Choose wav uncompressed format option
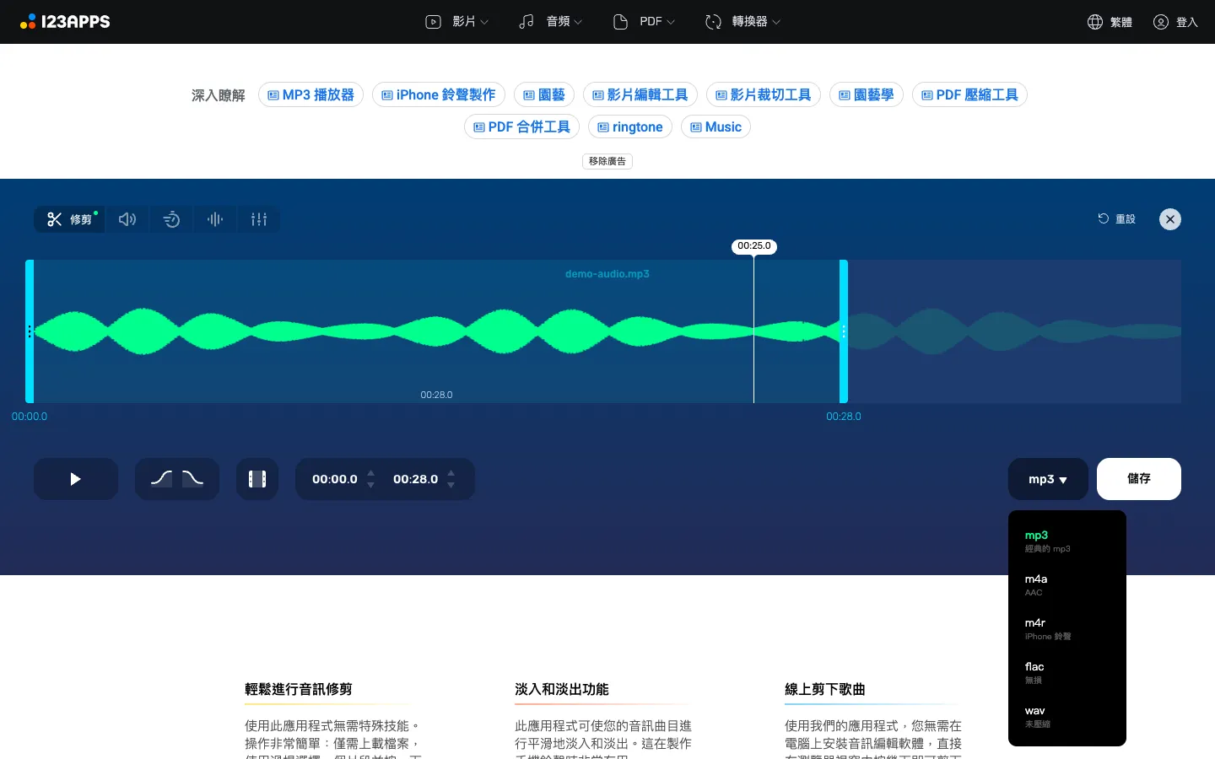1215x759 pixels. [x=1067, y=717]
